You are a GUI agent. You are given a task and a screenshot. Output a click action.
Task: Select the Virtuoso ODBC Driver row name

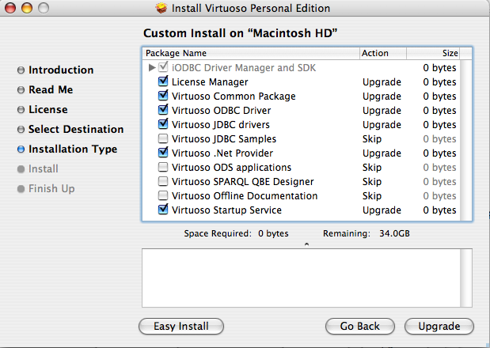point(221,111)
